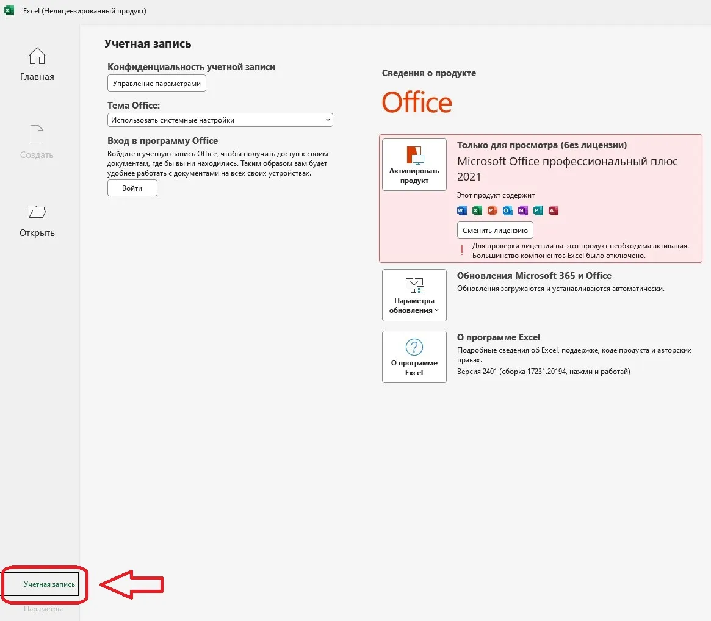Click the Excel logo icon in title bar
Viewport: 711px width, 621px height.
point(9,10)
